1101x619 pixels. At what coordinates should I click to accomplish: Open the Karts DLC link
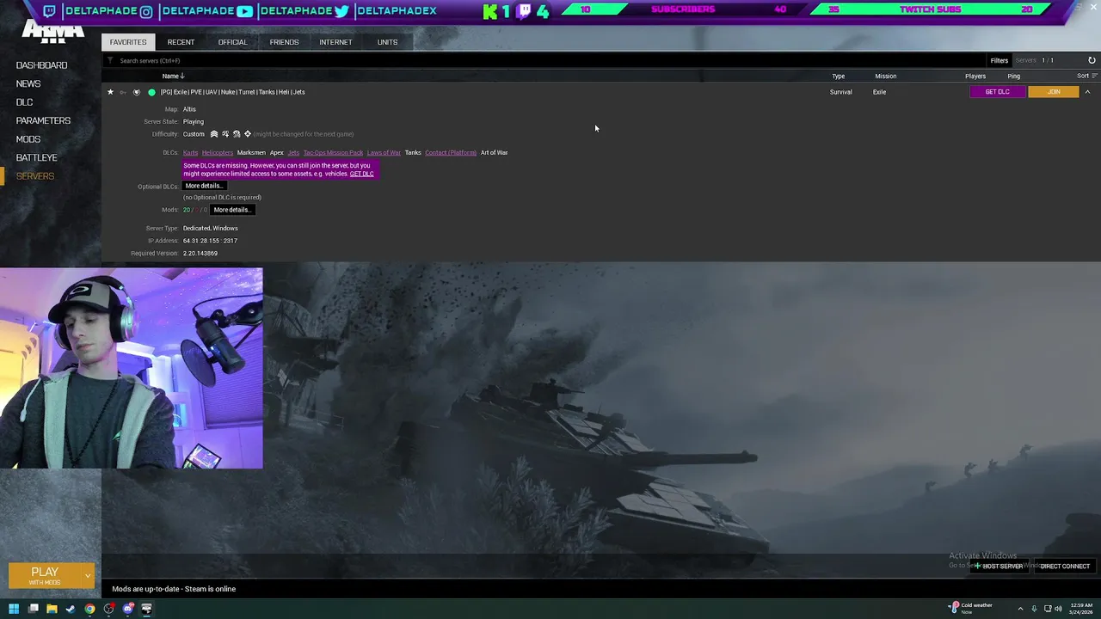pos(190,153)
